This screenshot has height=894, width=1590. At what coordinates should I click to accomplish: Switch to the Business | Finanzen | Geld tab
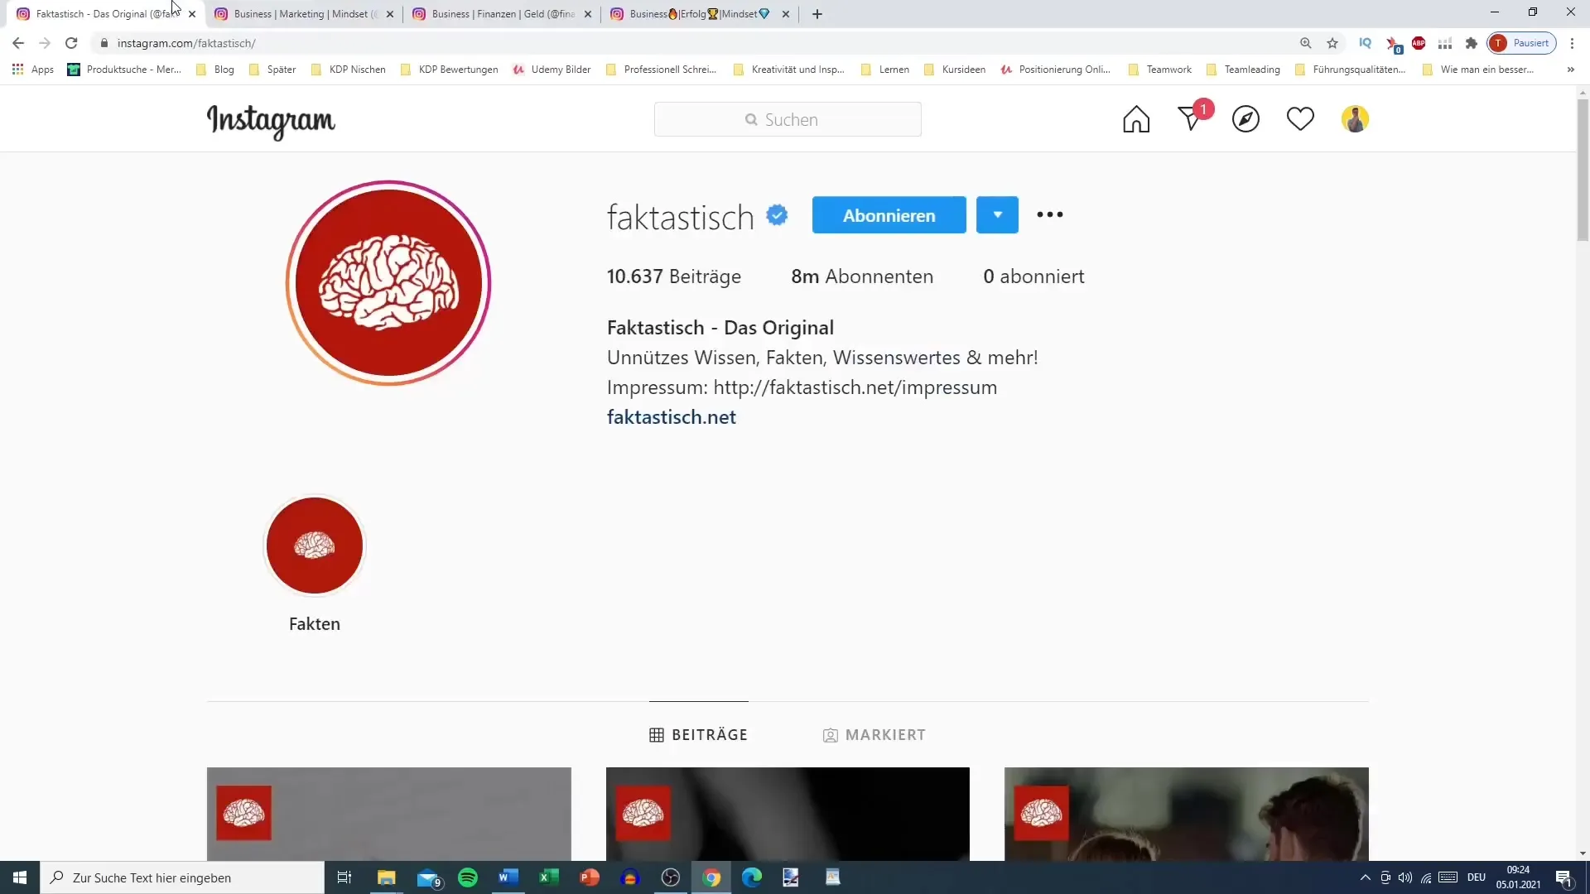pos(502,14)
